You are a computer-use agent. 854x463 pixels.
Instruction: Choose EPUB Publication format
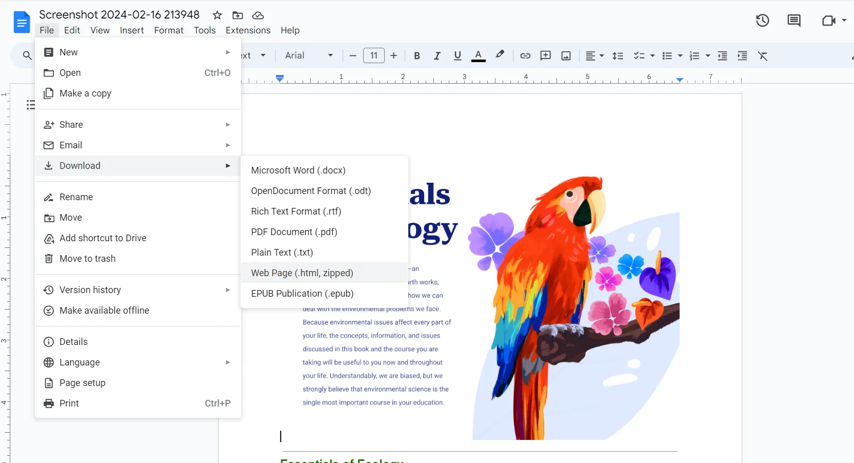[x=301, y=294]
